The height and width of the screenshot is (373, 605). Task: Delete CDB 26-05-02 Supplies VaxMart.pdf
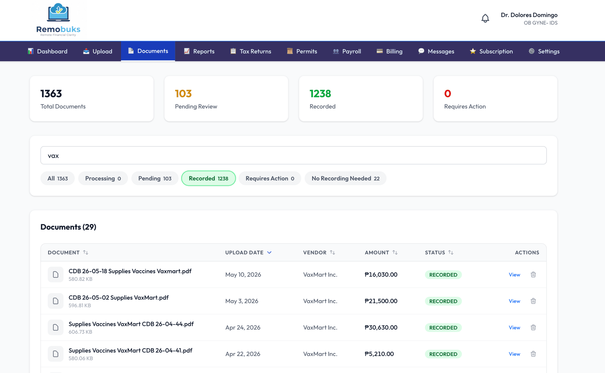click(533, 301)
